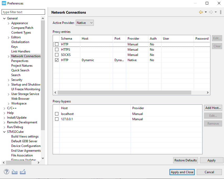This screenshot has height=179, width=224.
Task: Select Device Configuration page
Action: pos(26,146)
